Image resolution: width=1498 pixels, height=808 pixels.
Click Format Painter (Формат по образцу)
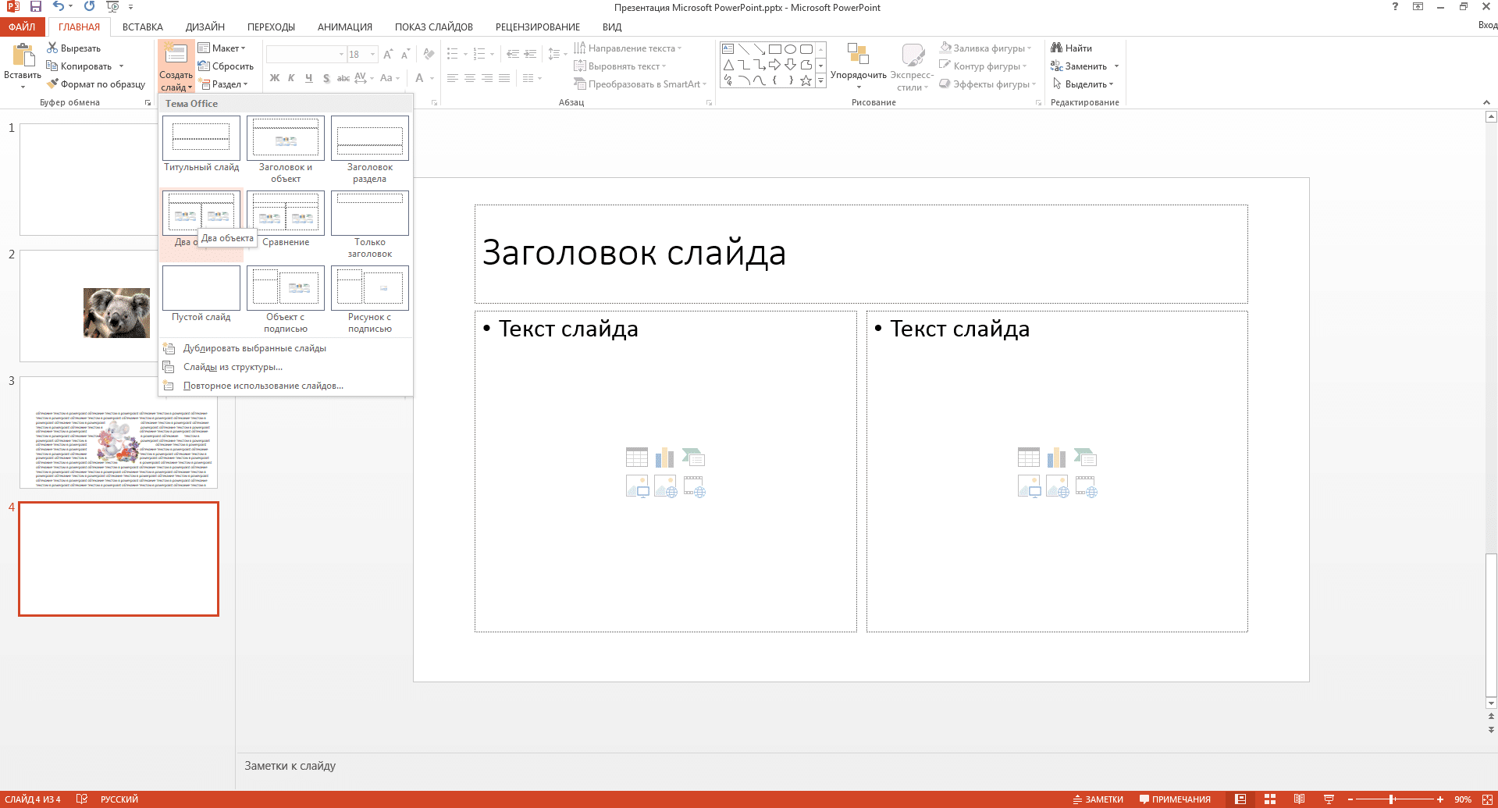pos(96,84)
